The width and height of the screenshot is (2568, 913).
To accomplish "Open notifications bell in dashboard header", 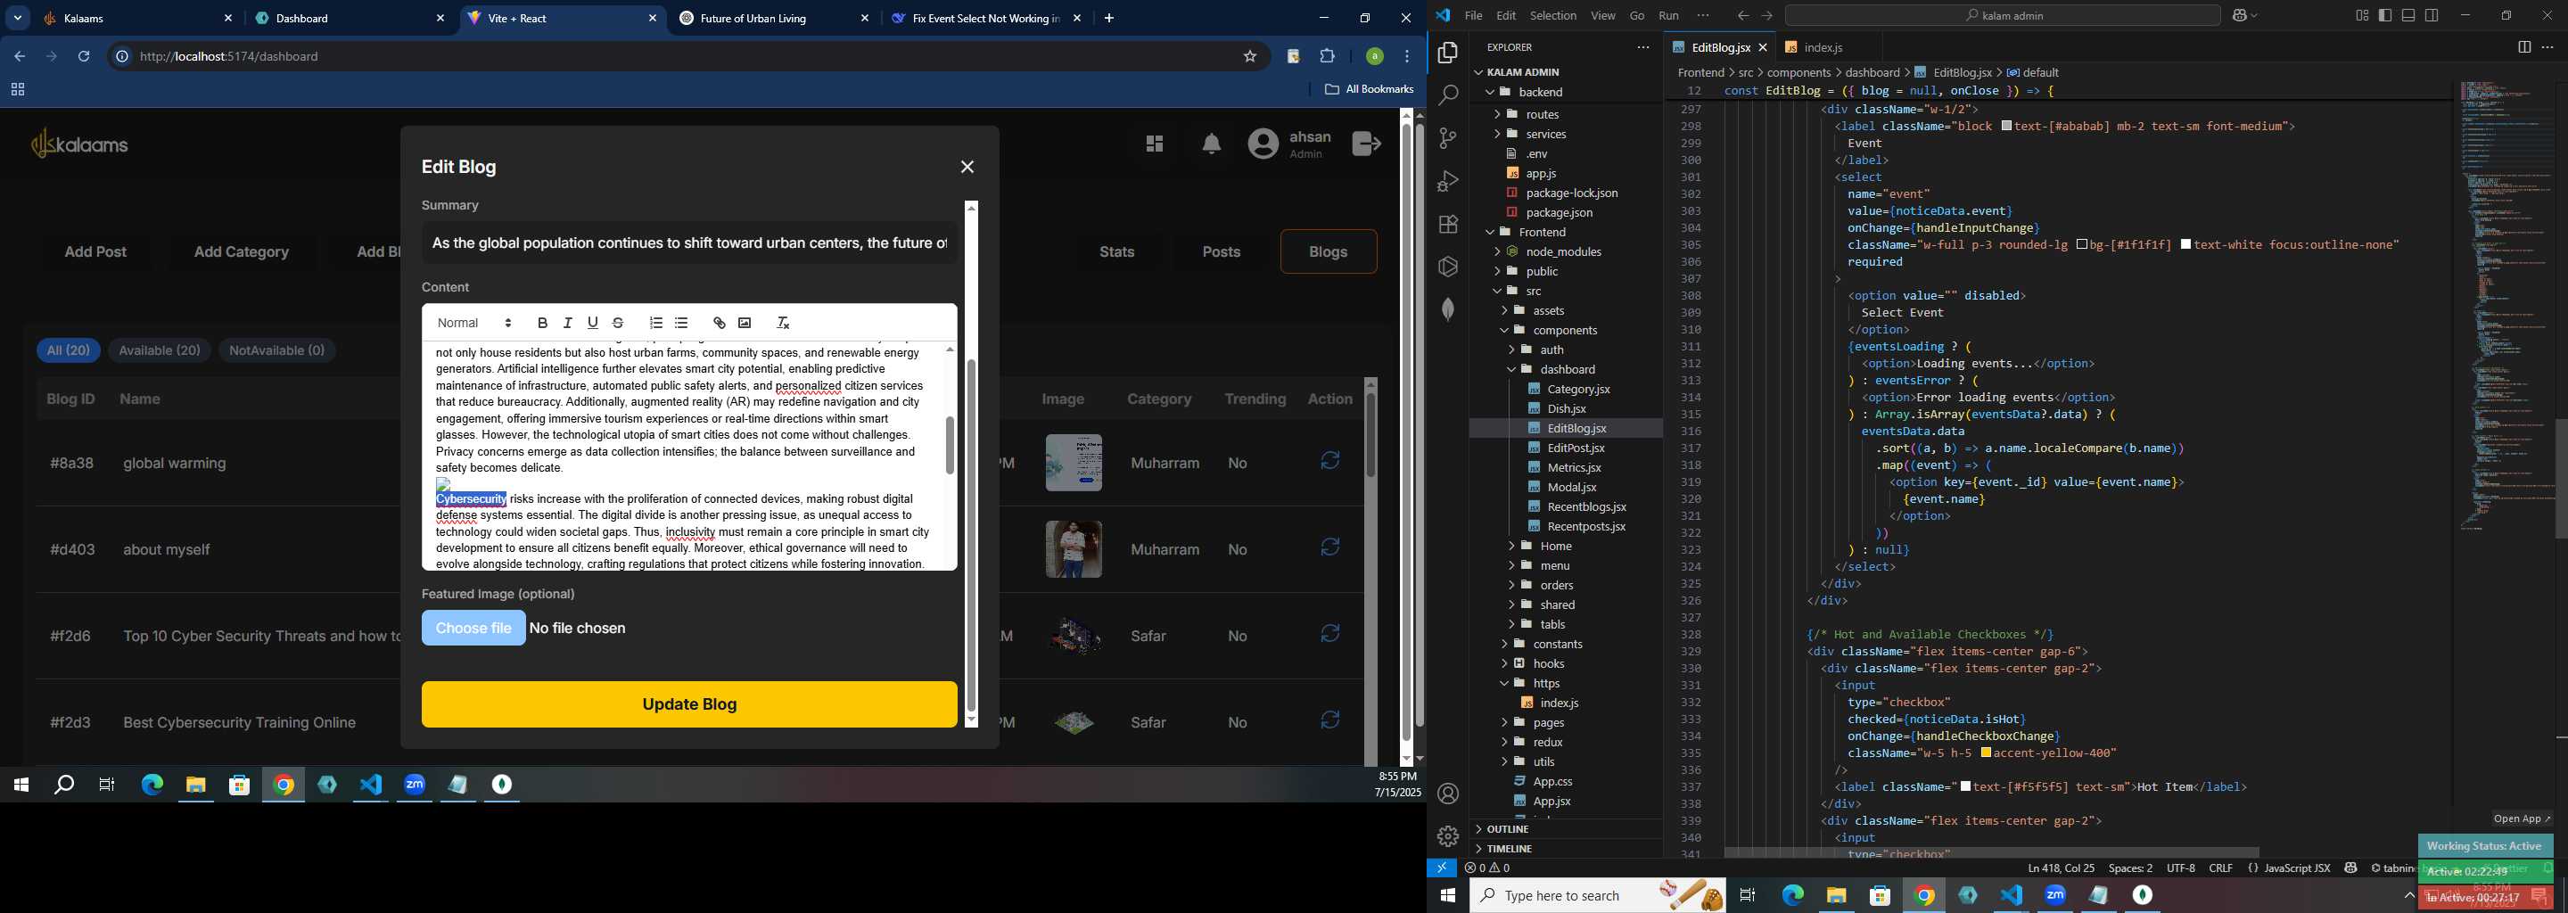I will [1211, 144].
